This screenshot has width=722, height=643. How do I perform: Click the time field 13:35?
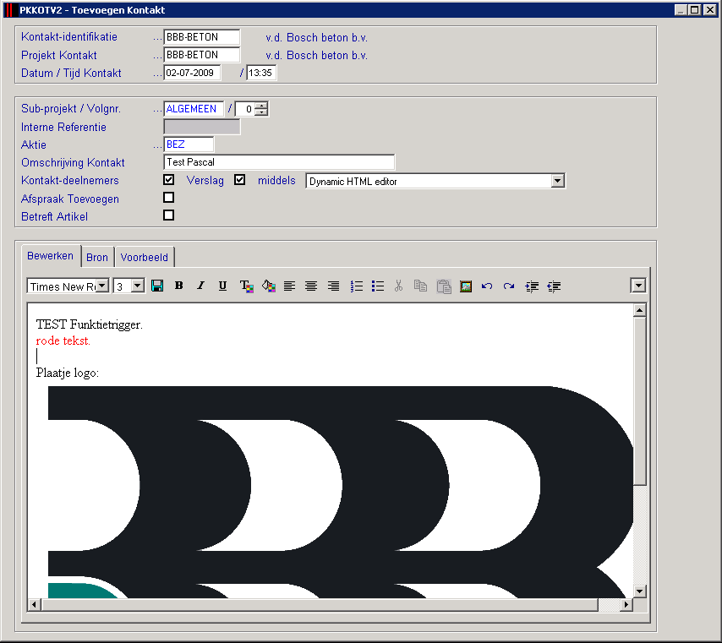261,73
